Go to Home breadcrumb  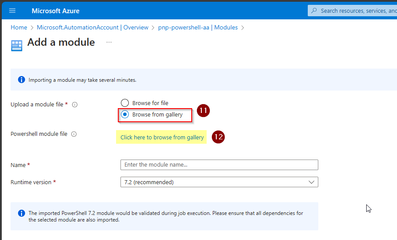click(x=19, y=27)
